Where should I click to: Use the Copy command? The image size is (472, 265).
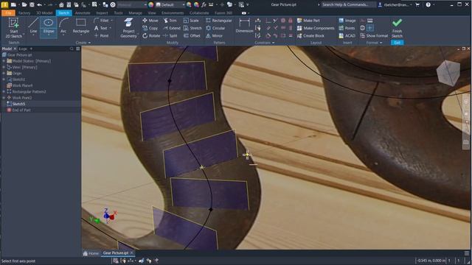tap(150, 28)
